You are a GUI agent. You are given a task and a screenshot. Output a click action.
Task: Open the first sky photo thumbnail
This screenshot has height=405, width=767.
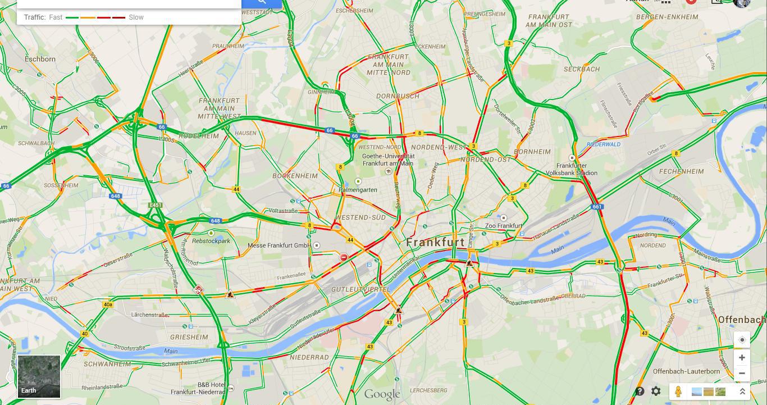click(696, 392)
